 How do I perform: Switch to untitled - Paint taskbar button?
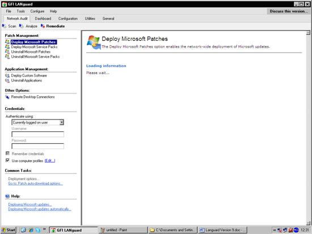point(123,230)
